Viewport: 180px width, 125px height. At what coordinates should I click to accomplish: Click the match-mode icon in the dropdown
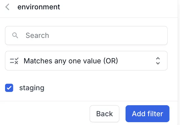[14, 61]
